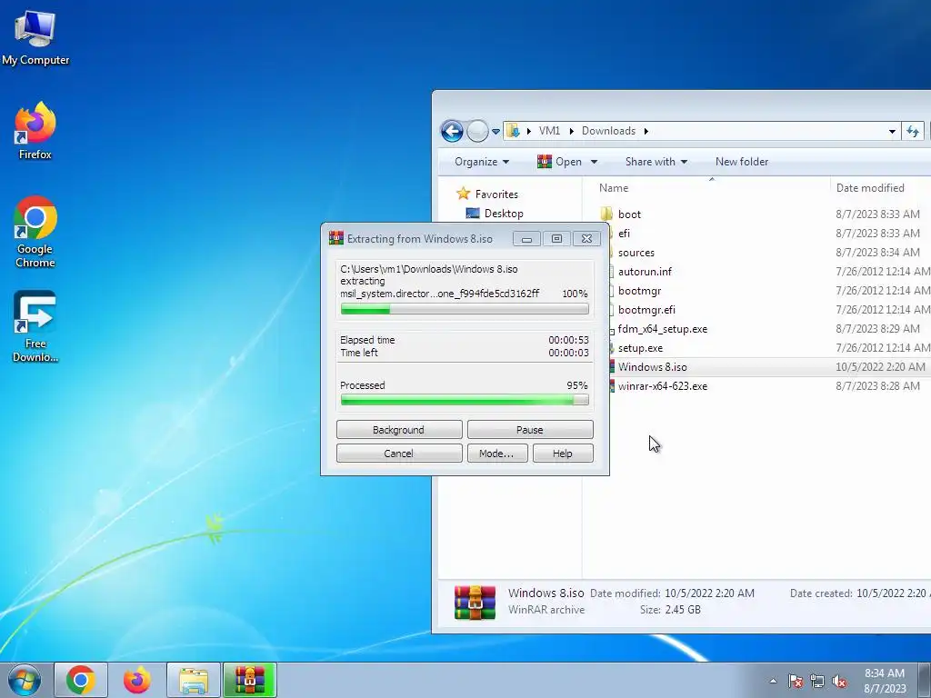Image resolution: width=931 pixels, height=698 pixels.
Task: Click the Explorer refresh button
Action: coord(913,131)
